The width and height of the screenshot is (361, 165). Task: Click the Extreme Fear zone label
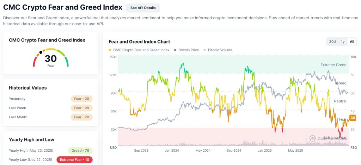335,138
